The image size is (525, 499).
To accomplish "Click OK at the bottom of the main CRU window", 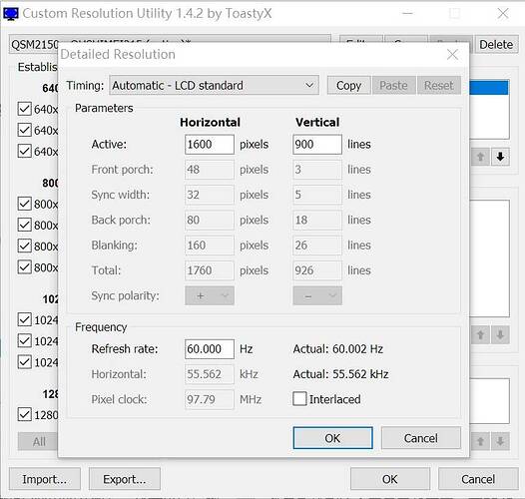I will [x=390, y=479].
